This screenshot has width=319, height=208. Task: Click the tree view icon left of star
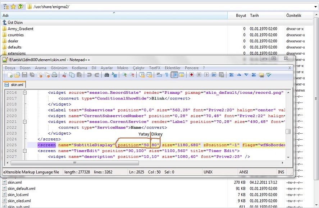[6, 7]
